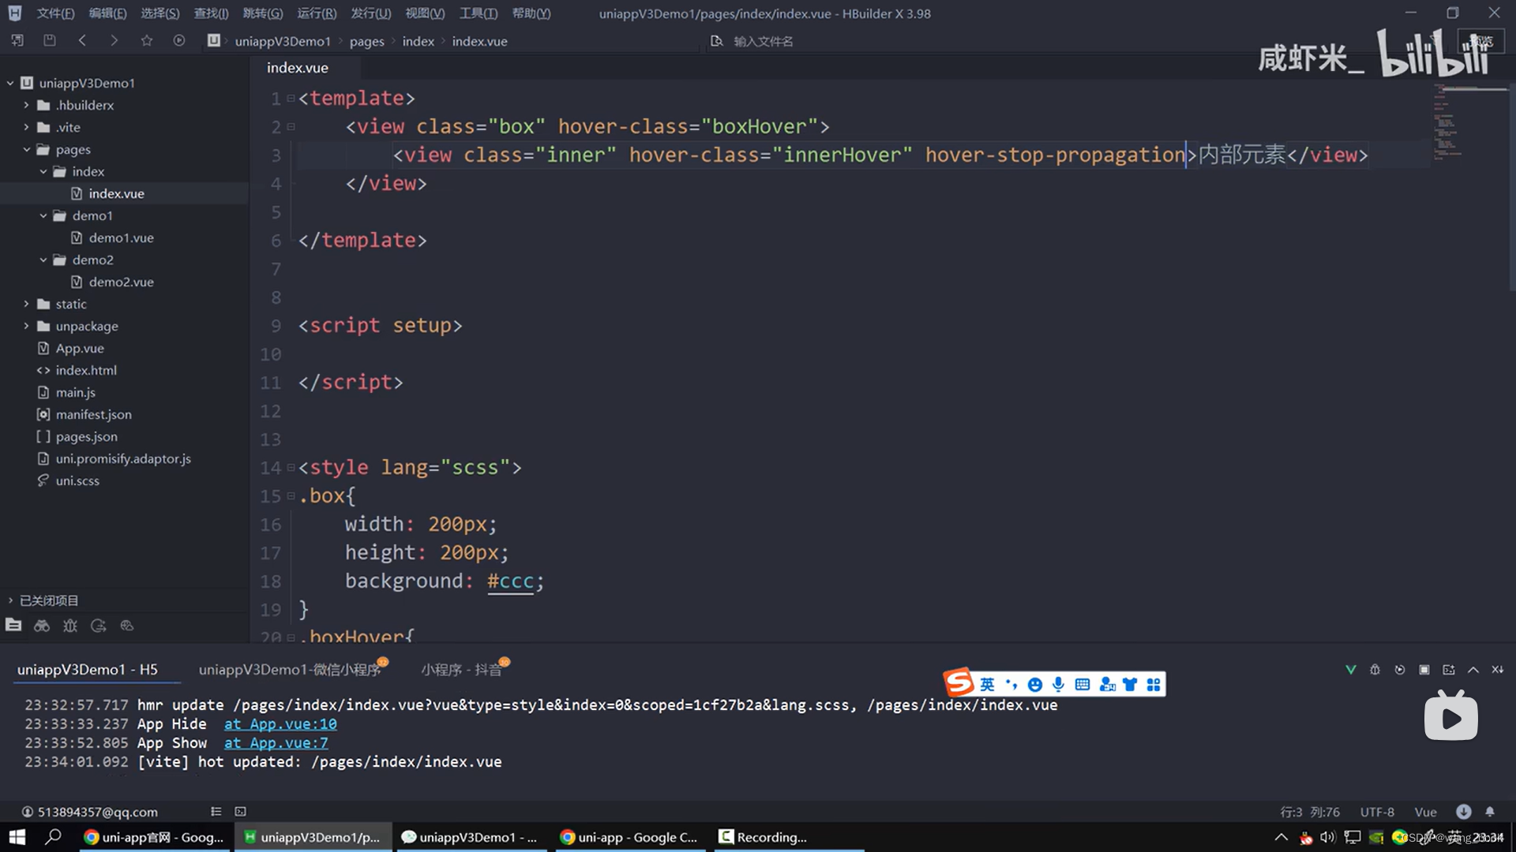Click the at App.vue:7 link in console
The height and width of the screenshot is (852, 1516).
tap(276, 742)
